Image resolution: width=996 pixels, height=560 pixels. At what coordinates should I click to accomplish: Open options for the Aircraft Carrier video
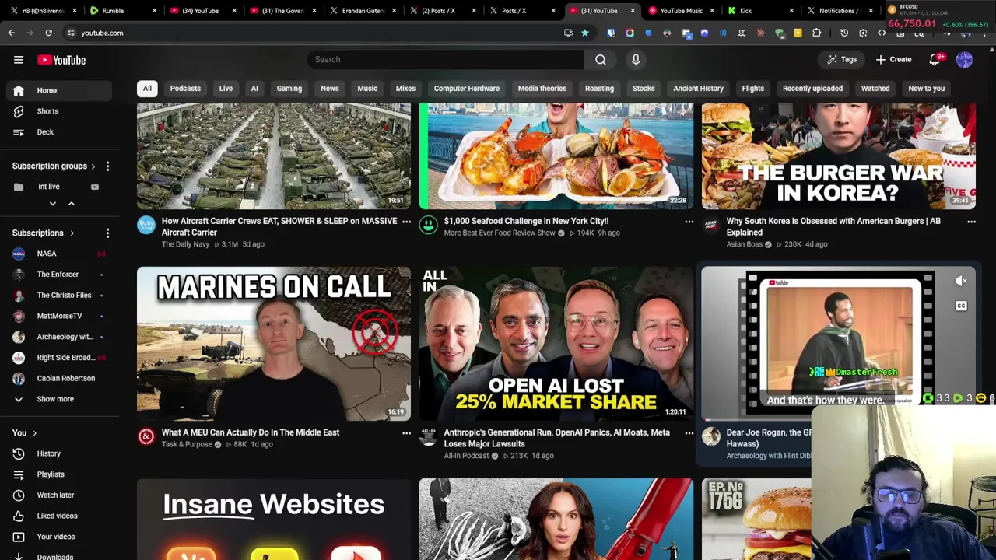[406, 222]
